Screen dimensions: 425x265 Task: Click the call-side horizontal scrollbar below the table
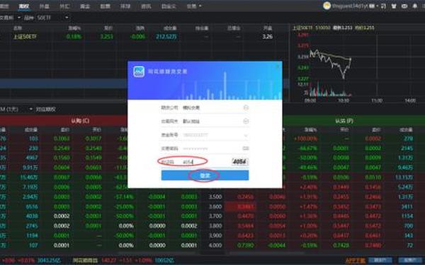pos(157,253)
